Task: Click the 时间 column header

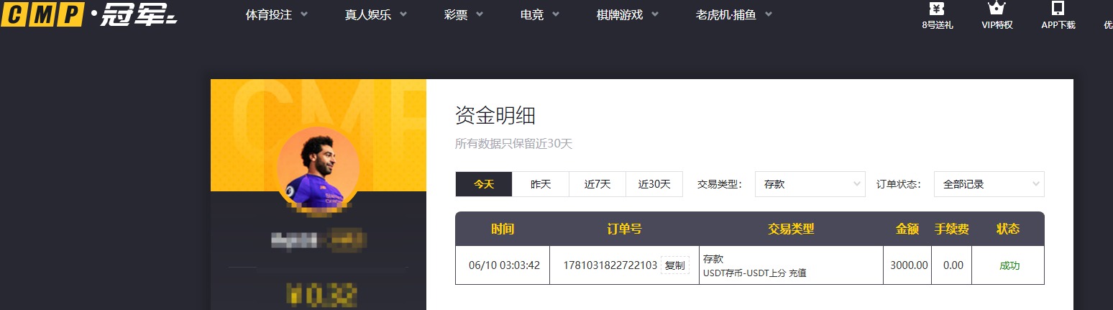Action: [503, 229]
